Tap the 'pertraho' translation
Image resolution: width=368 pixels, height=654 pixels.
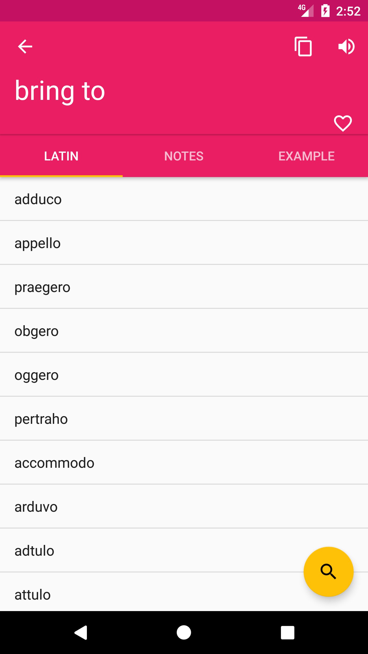click(41, 419)
